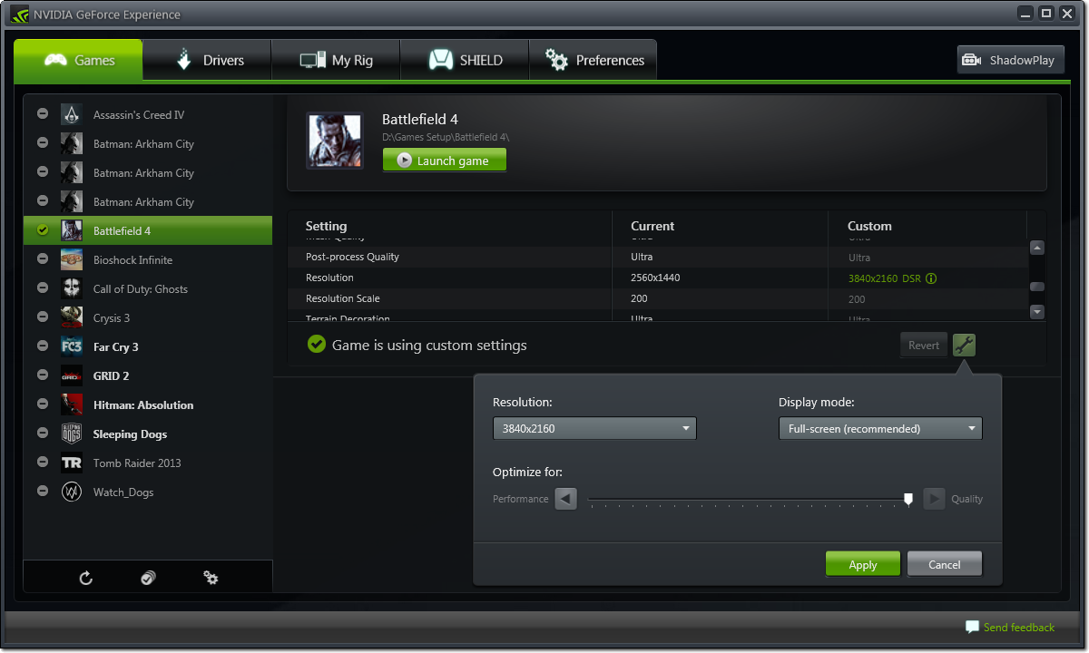Select Call of Duty: Ghosts game
The width and height of the screenshot is (1089, 653).
pyautogui.click(x=148, y=288)
